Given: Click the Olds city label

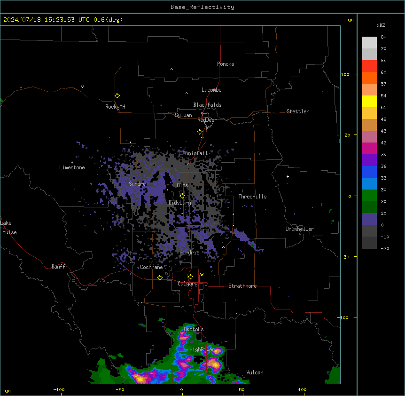Looking at the screenshot, I should (x=182, y=185).
